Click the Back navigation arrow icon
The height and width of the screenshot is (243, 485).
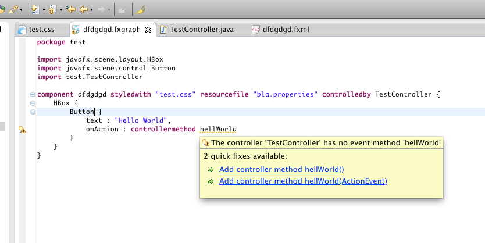(x=84, y=9)
